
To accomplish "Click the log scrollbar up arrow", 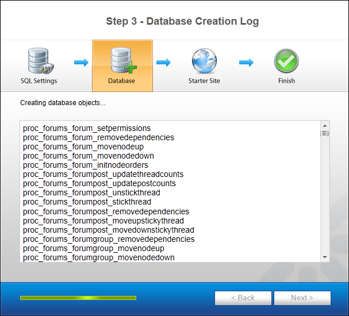I will coord(325,126).
